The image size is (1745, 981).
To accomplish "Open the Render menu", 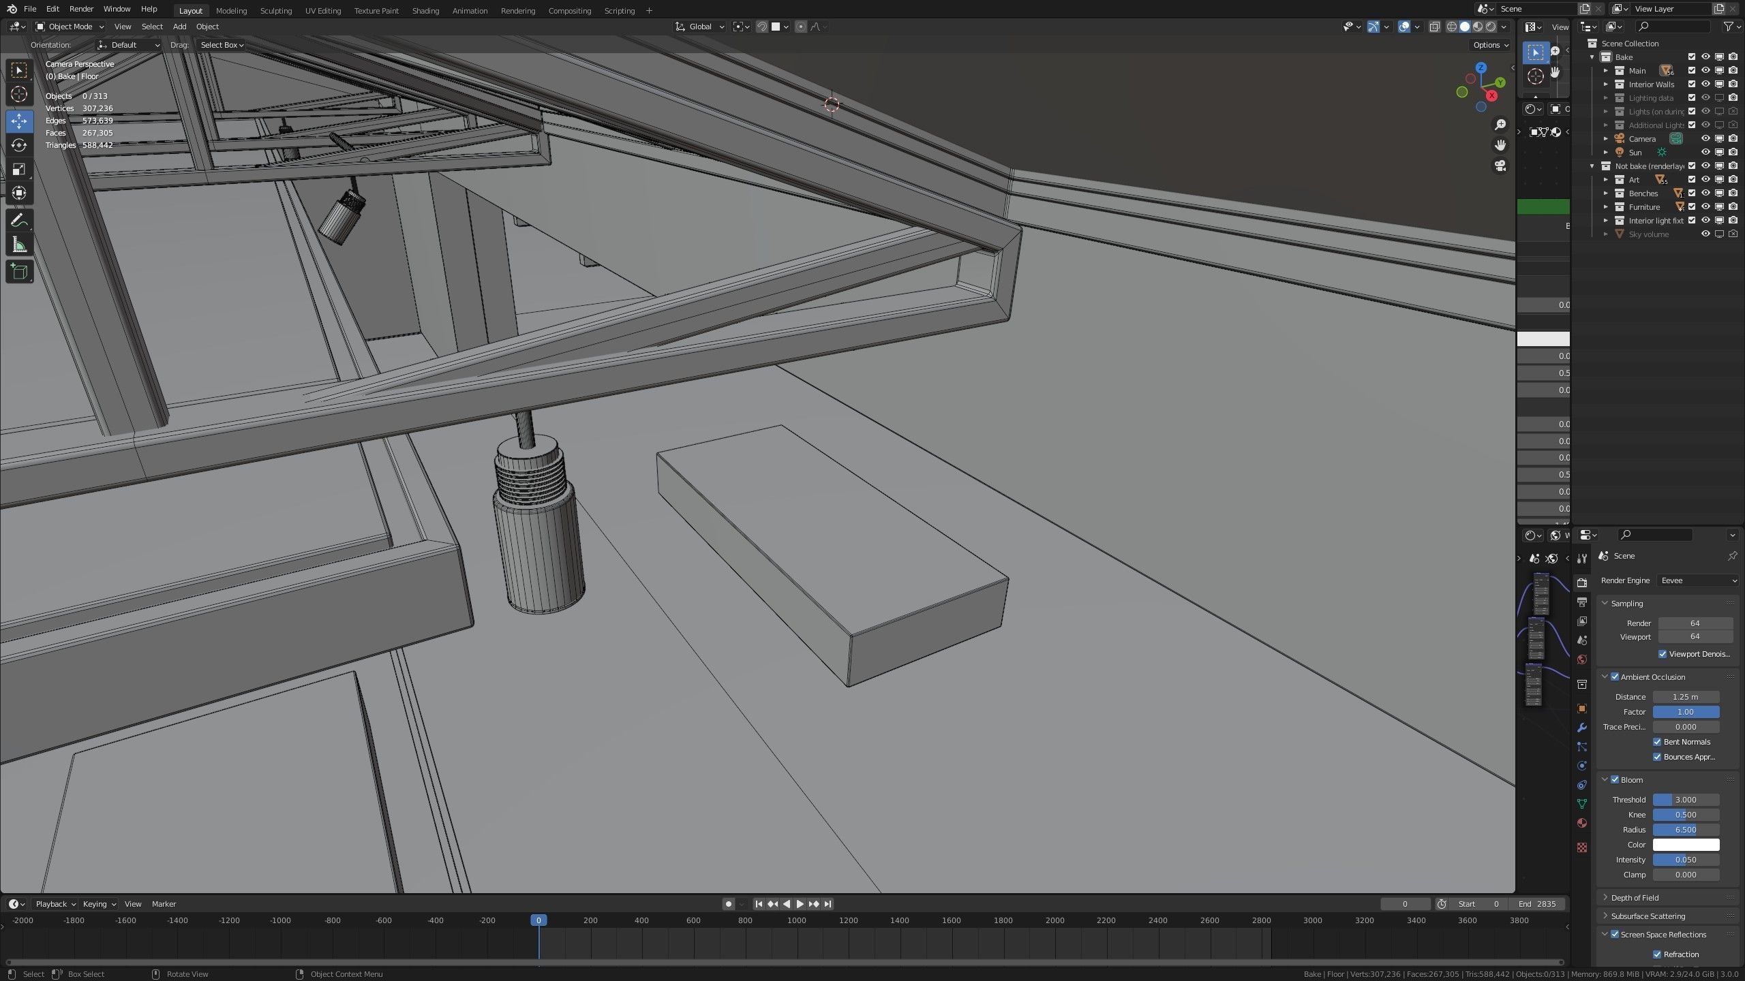I will 81,9.
